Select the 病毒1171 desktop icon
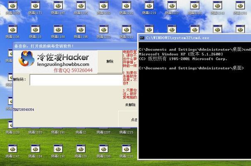The image size is (251, 166). coord(35,8)
